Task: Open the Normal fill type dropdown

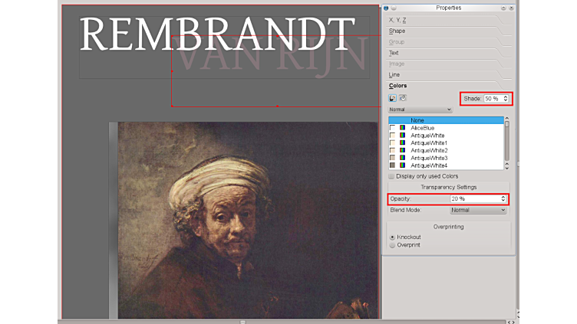Action: tap(420, 110)
